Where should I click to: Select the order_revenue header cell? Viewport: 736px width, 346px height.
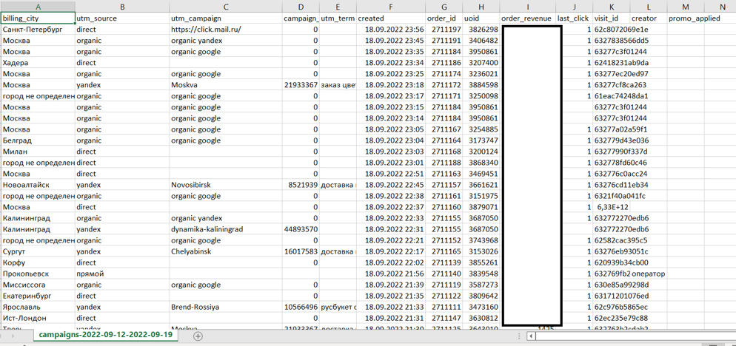click(x=528, y=18)
